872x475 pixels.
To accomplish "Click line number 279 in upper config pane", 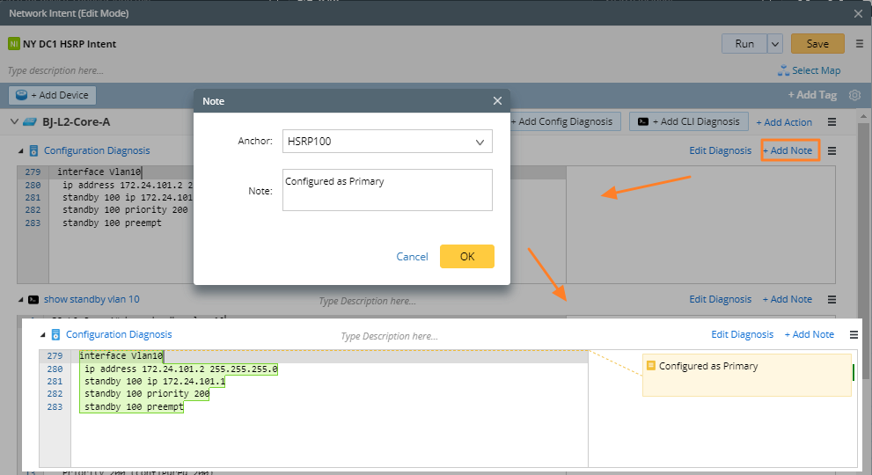I will click(x=33, y=172).
